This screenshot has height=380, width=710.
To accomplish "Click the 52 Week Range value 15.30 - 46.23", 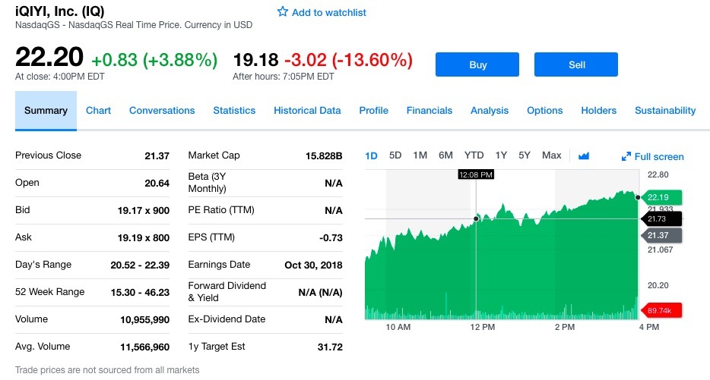I will (140, 292).
